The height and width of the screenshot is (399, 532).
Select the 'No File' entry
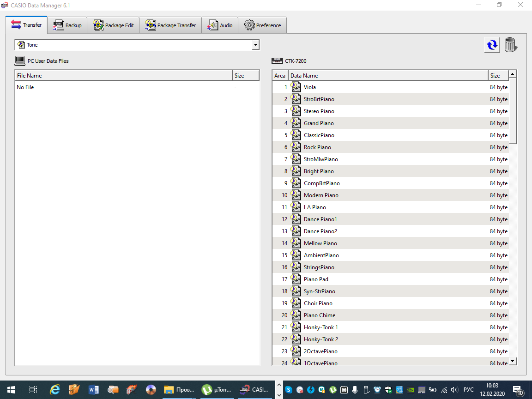(25, 87)
